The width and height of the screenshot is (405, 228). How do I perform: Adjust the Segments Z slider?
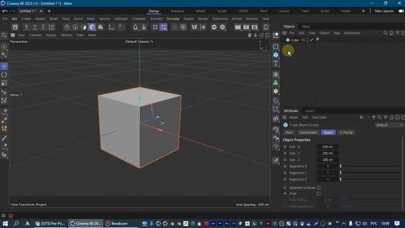pos(370,179)
